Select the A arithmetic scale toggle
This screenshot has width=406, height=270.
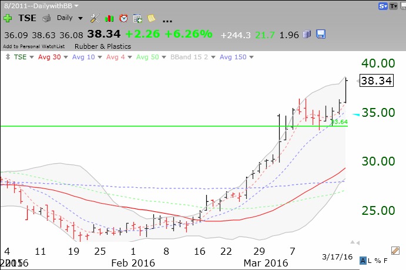(364, 261)
